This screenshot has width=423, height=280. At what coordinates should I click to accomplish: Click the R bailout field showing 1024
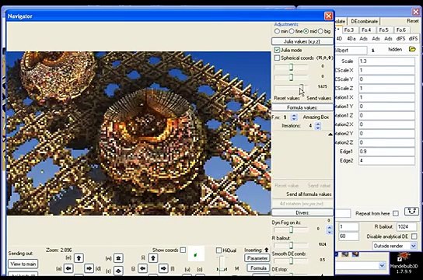click(x=407, y=226)
